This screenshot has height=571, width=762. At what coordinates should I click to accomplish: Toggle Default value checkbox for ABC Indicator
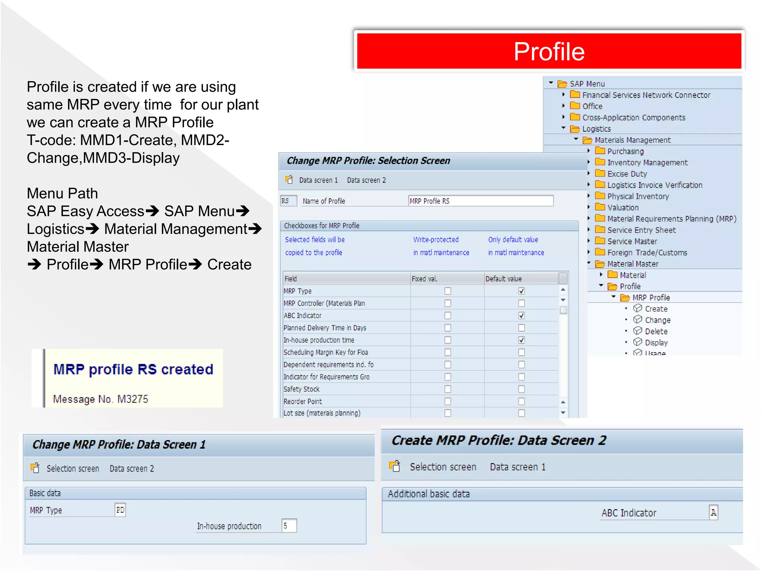click(521, 316)
